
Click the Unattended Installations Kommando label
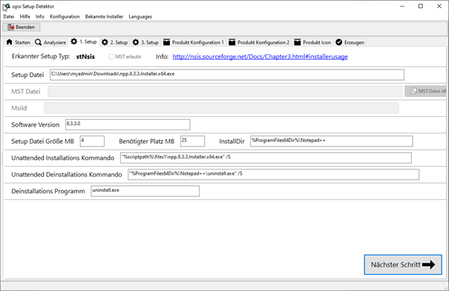[62, 158]
